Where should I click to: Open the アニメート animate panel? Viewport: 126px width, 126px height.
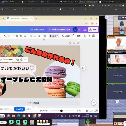67,36
